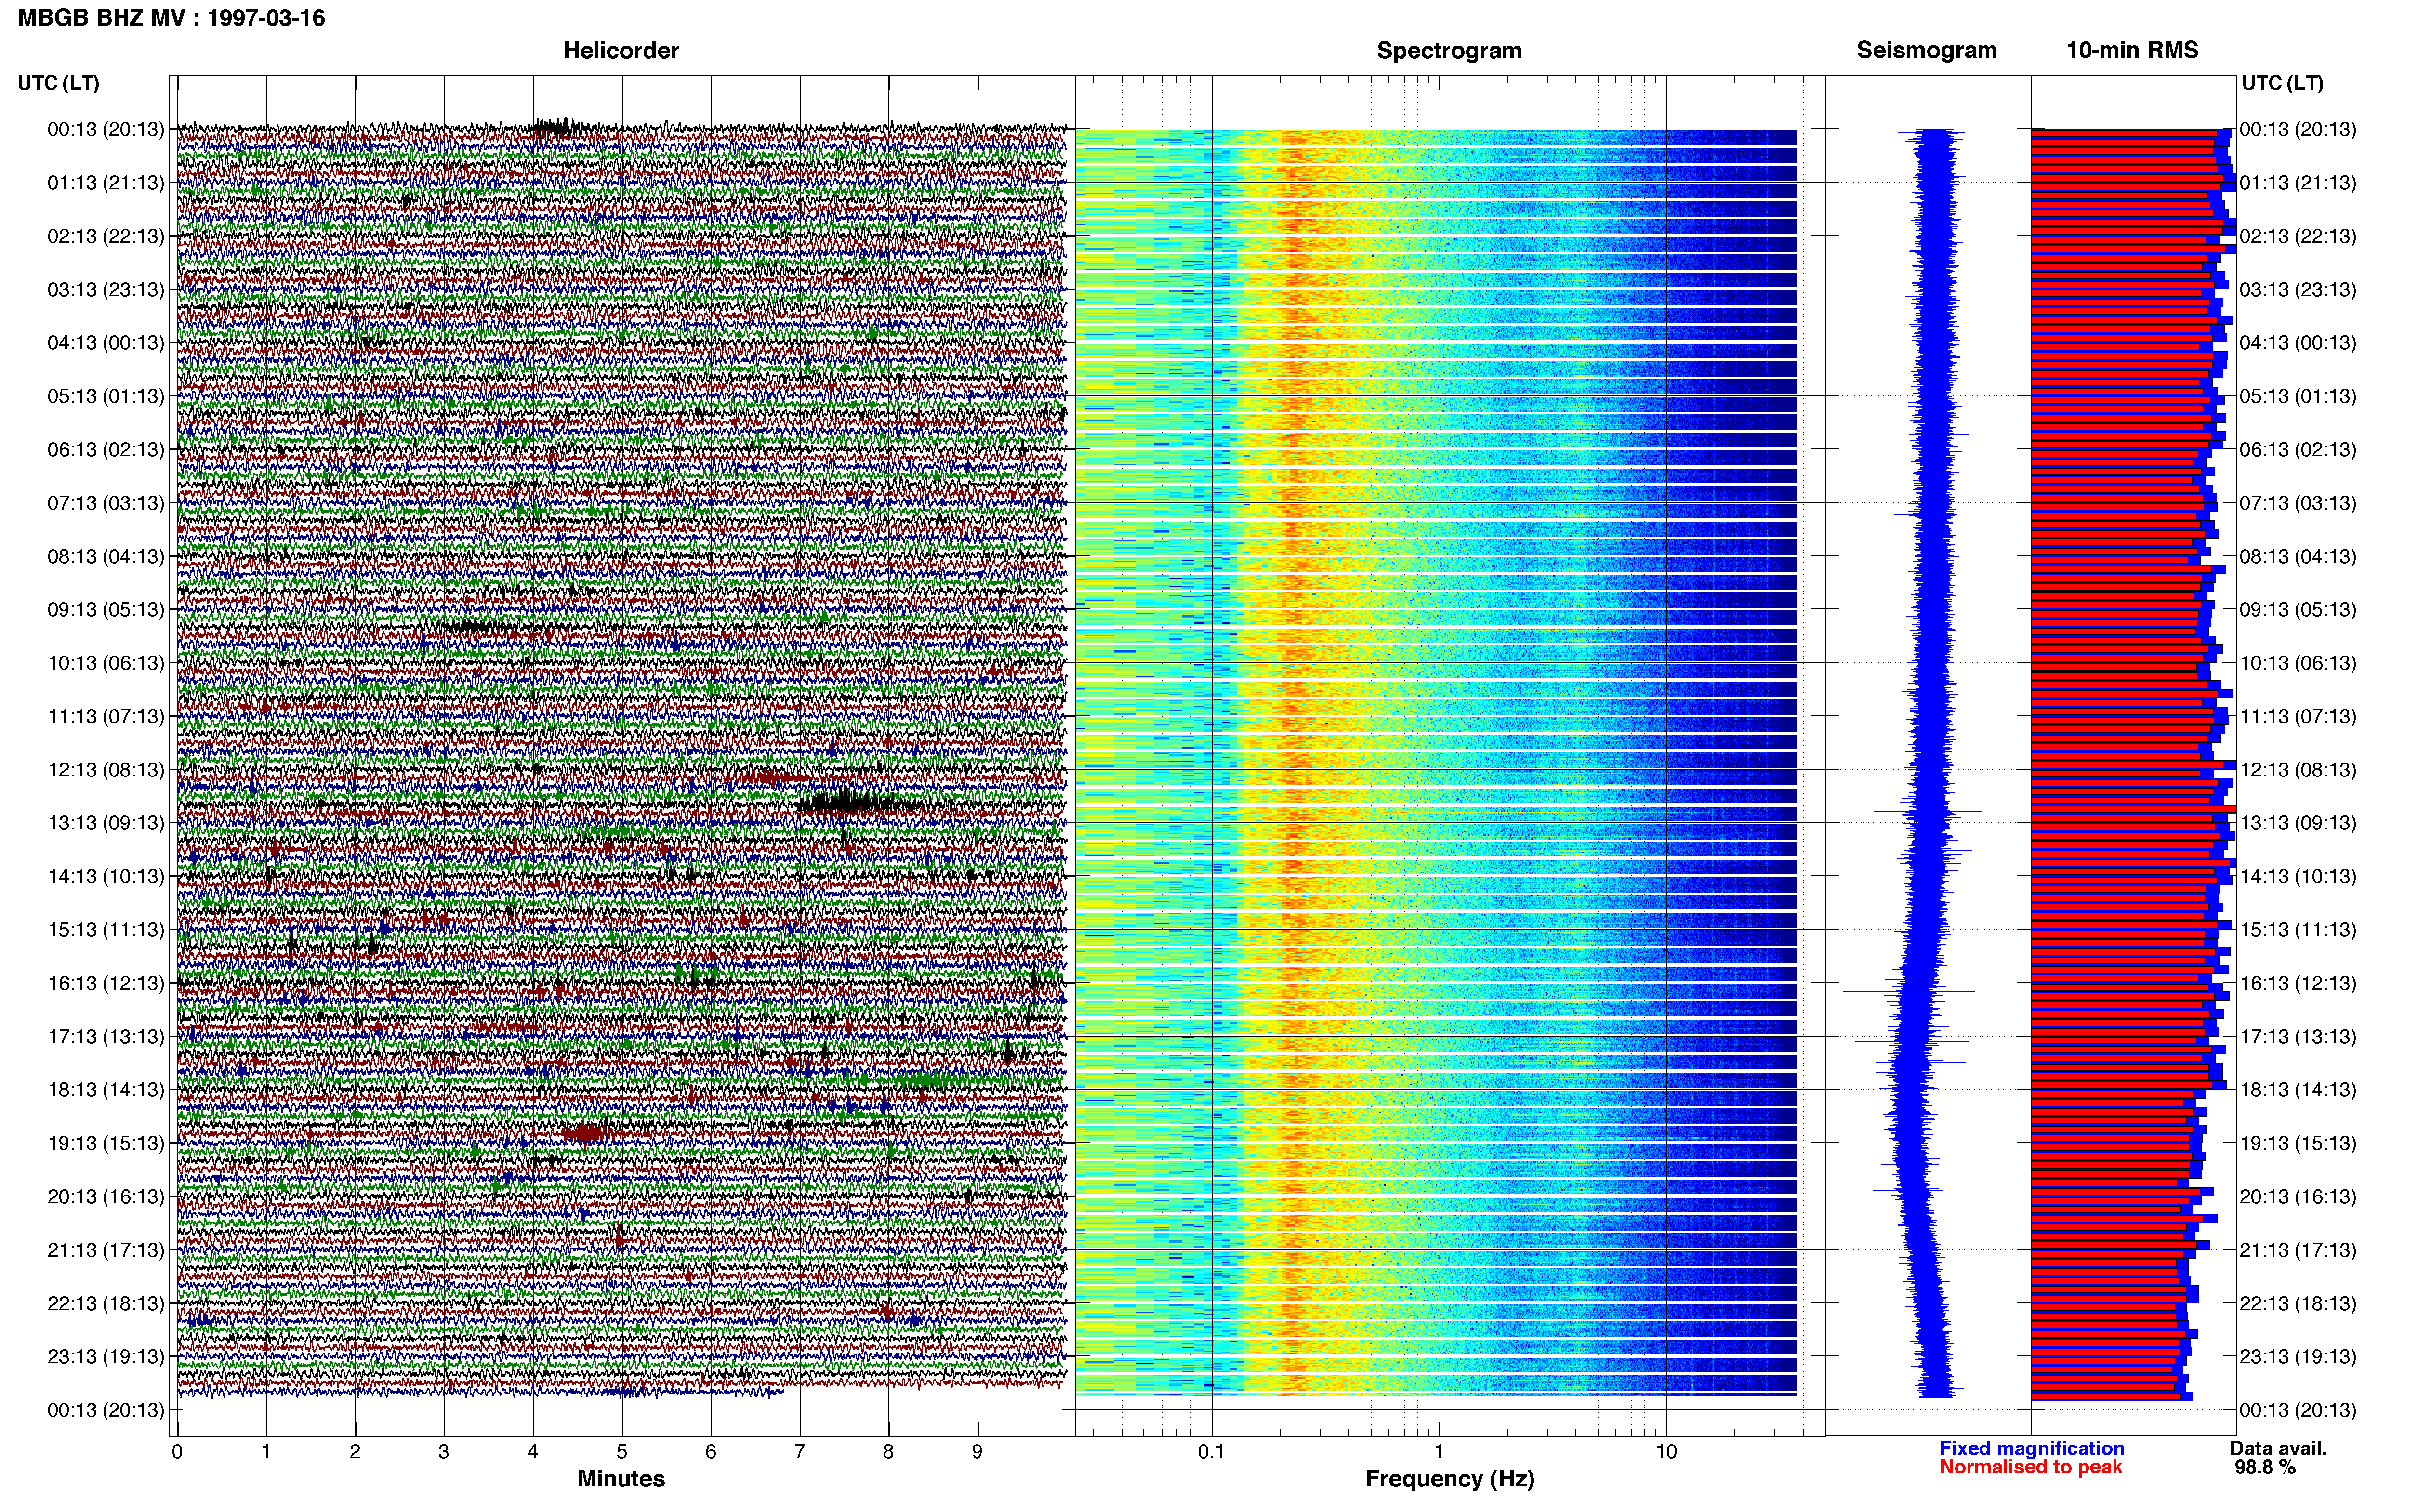Click the left '17:13 (13:13)' time label

coord(105,1037)
